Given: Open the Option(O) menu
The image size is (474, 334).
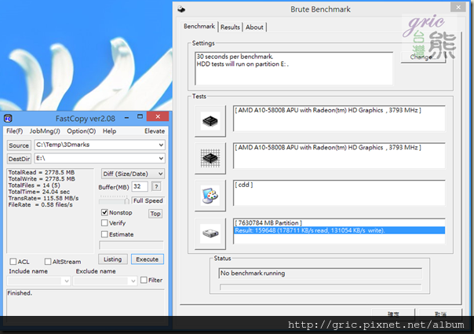Looking at the screenshot, I should 82,131.
